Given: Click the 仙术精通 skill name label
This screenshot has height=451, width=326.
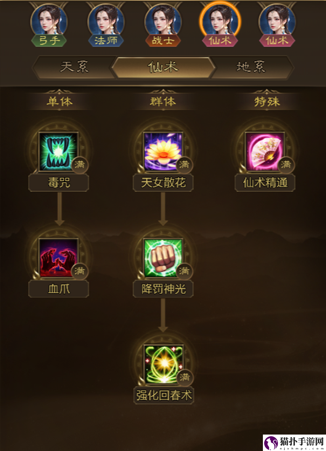Looking at the screenshot, I should [x=265, y=183].
